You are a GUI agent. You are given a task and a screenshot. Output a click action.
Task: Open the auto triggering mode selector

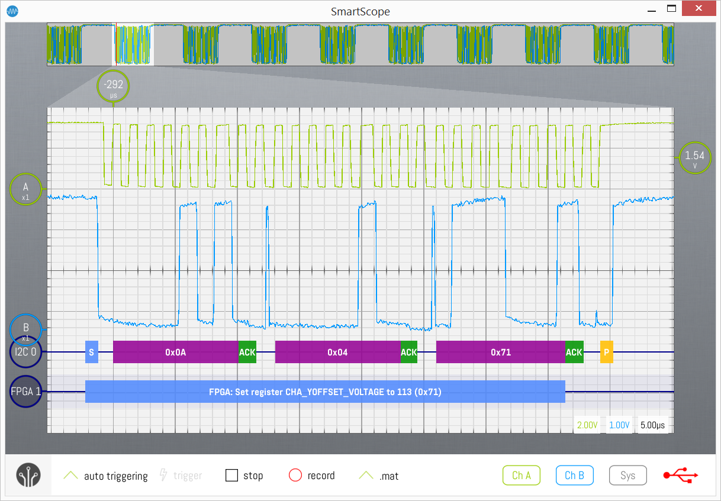click(x=107, y=476)
